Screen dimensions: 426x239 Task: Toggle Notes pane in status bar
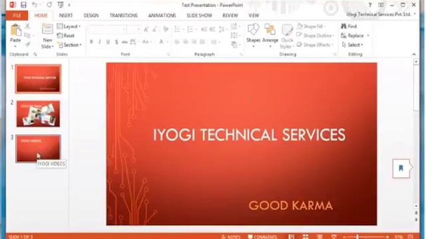click(231, 237)
